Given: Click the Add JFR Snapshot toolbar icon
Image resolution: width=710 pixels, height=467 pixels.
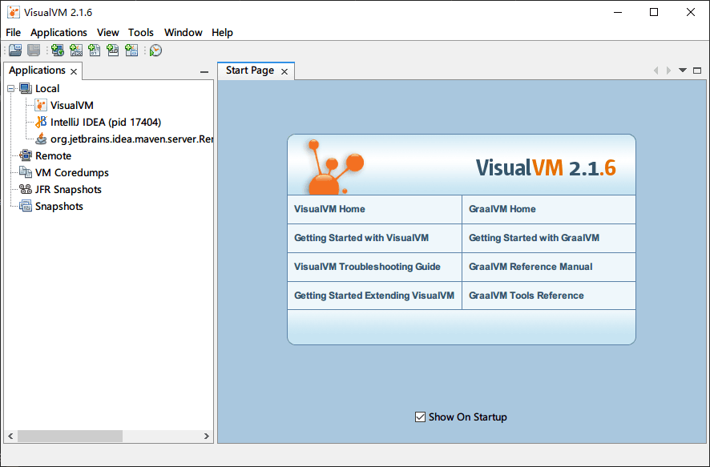Looking at the screenshot, I should pyautogui.click(x=113, y=50).
